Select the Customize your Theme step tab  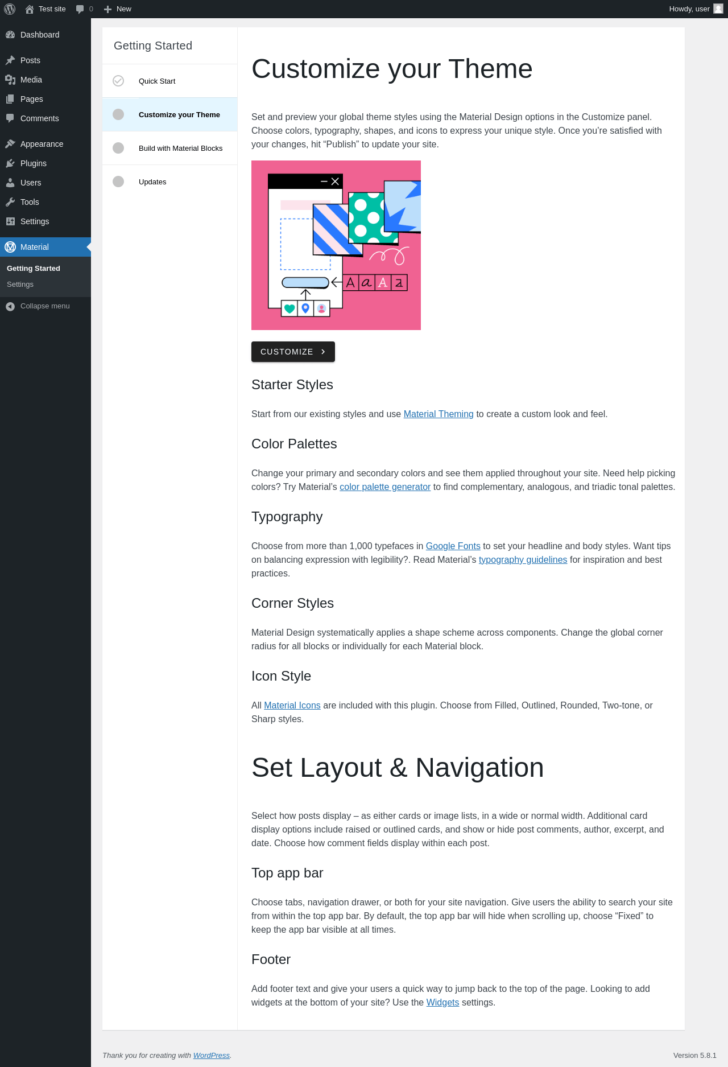click(x=169, y=114)
